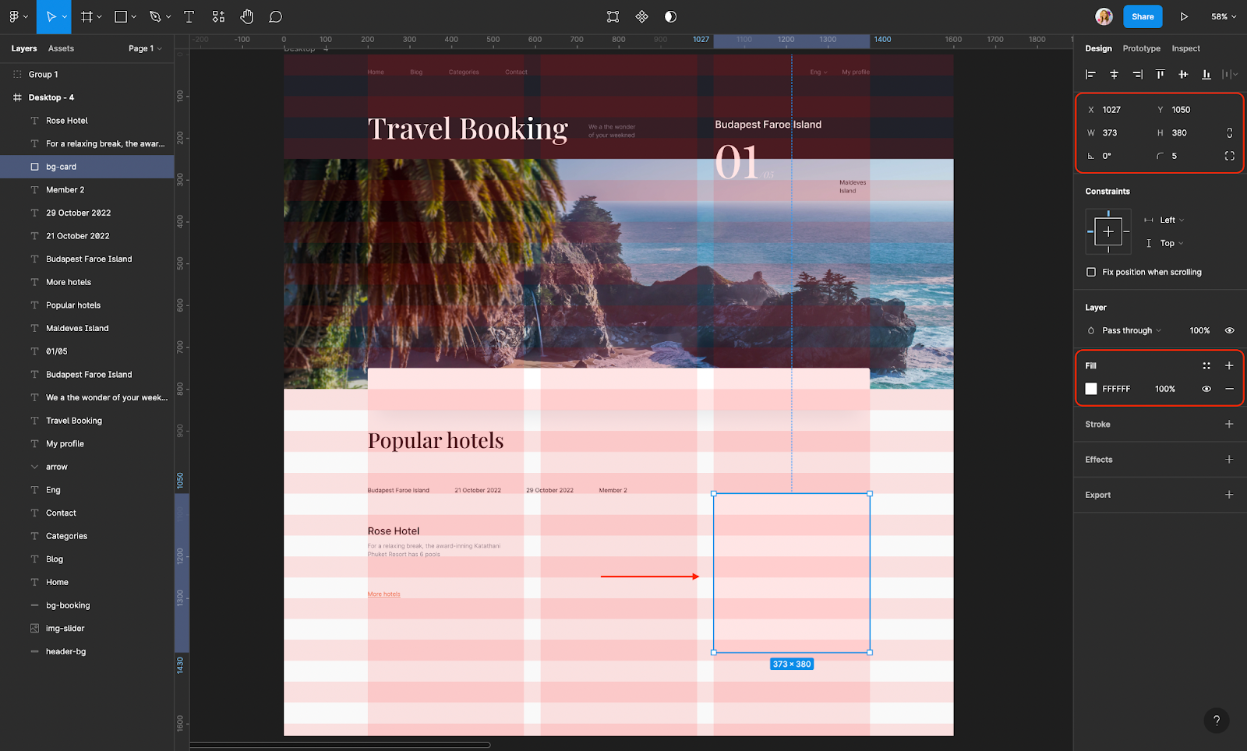This screenshot has width=1247, height=751.
Task: Select Desktop - 4 frame layer
Action: point(87,97)
